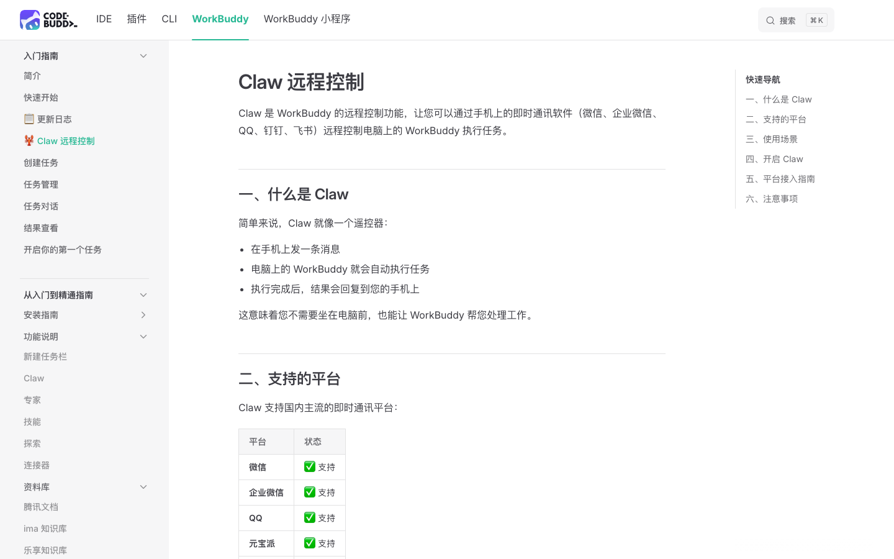Viewport: 894px width, 559px height.
Task: Open 连接器 under 功能说明
Action: [x=37, y=465]
